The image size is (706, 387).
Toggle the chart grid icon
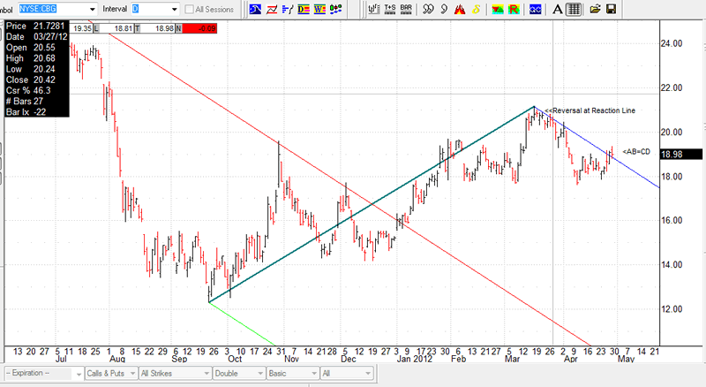pos(573,9)
